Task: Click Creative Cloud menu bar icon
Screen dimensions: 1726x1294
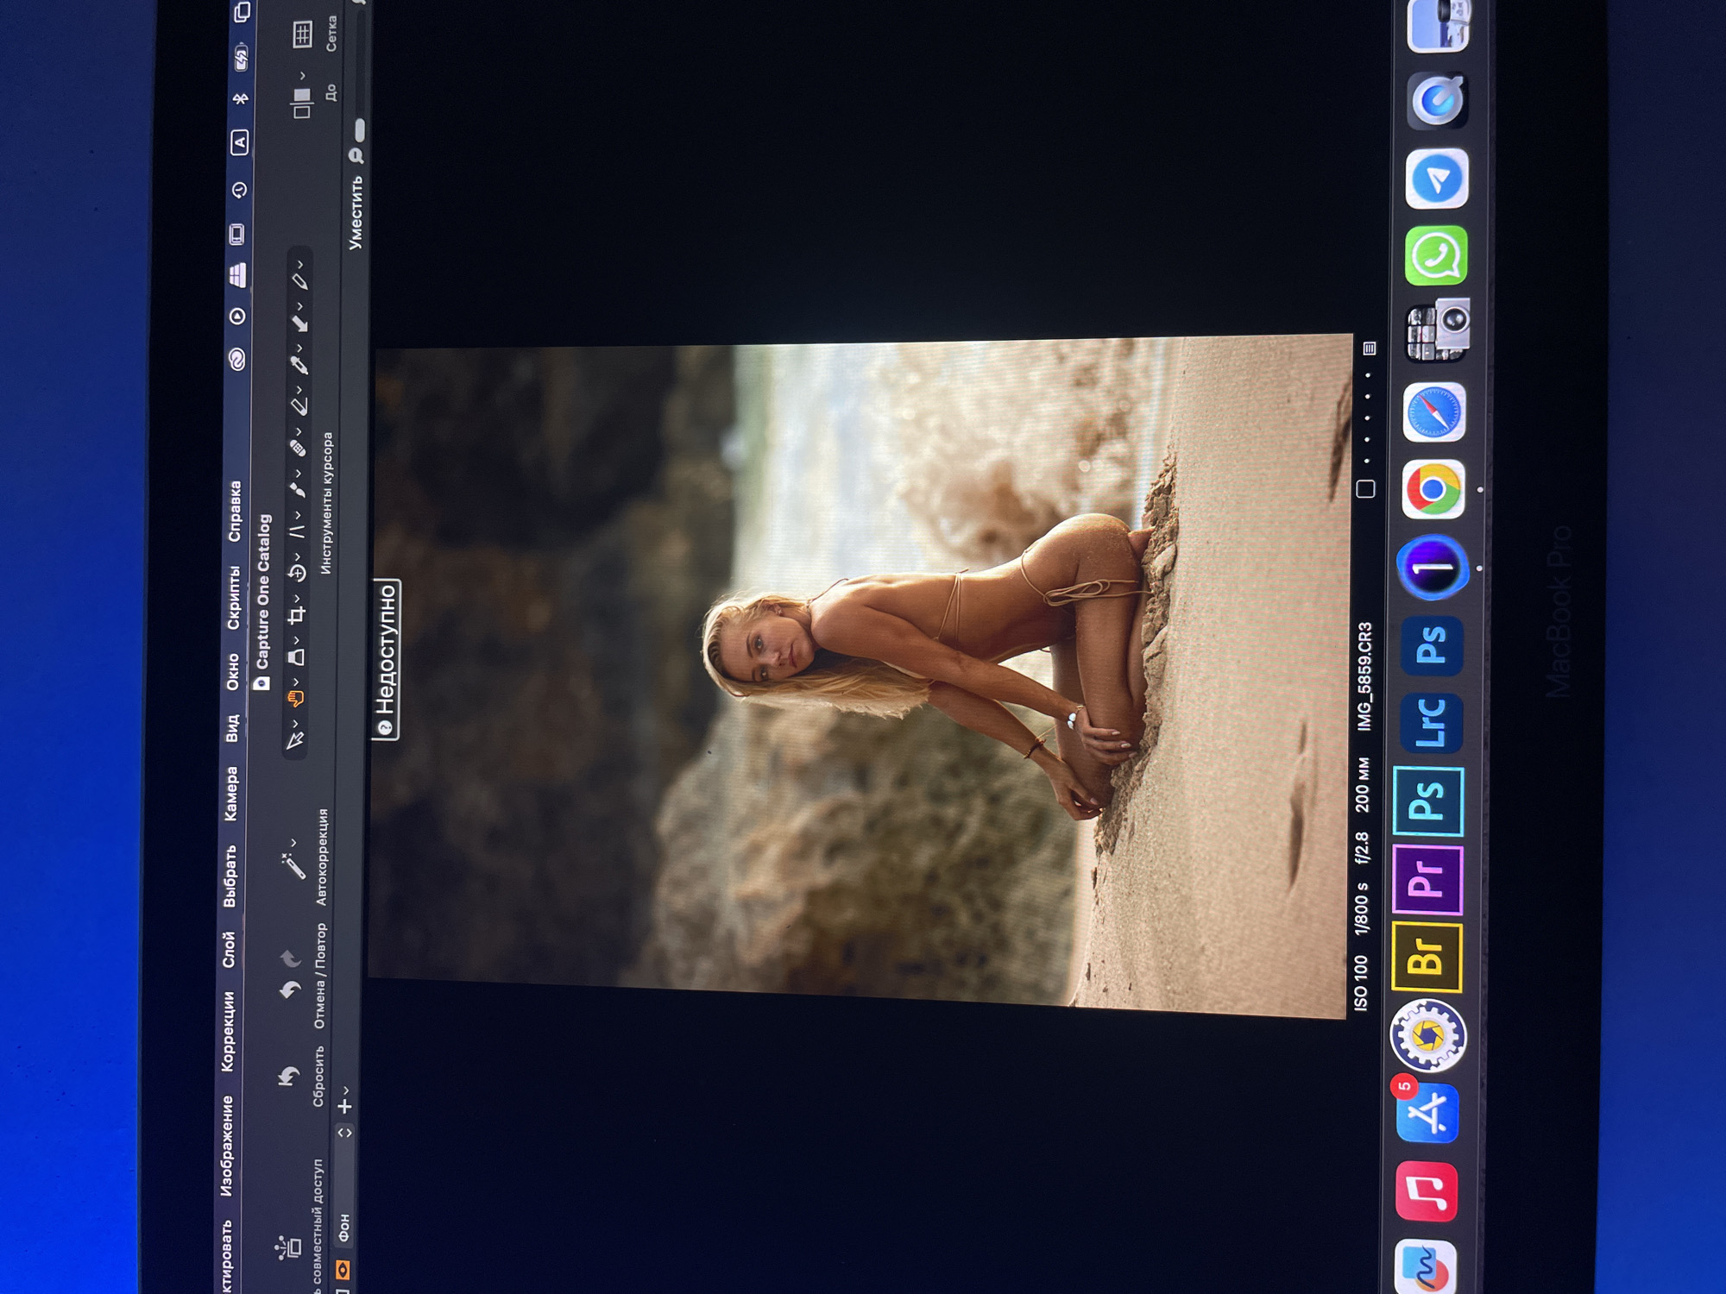Action: click(x=237, y=359)
